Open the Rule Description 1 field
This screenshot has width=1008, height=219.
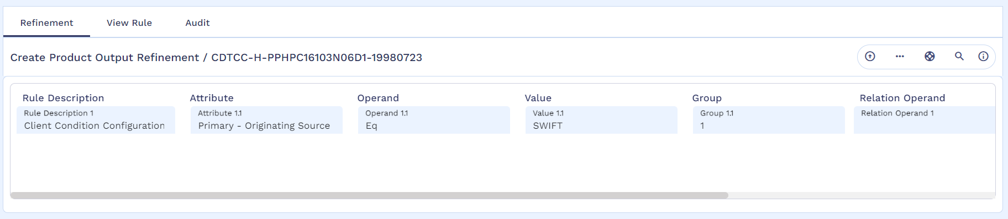point(96,120)
